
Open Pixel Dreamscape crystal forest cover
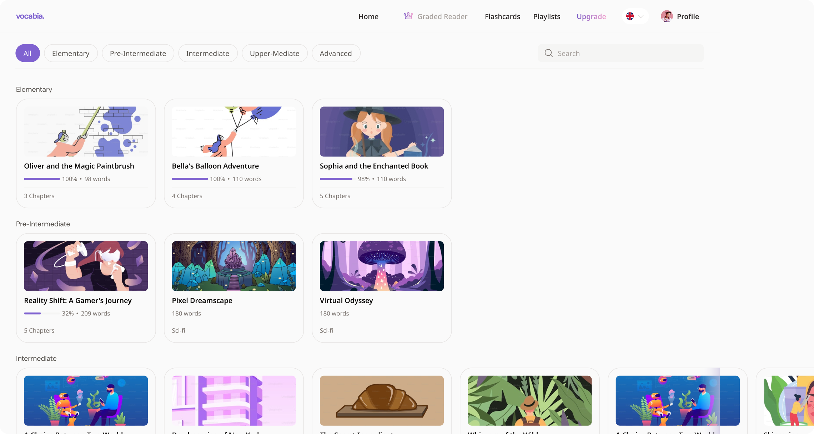click(233, 266)
